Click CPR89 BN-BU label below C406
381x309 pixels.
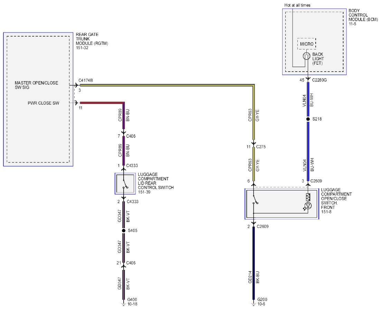coord(124,151)
